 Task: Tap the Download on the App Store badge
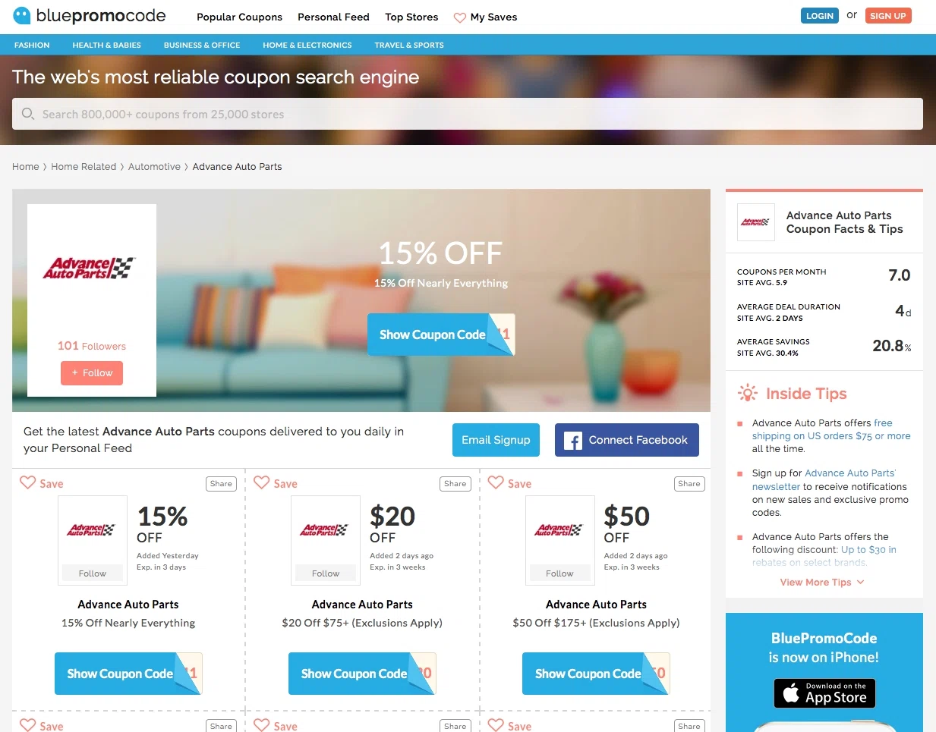[x=824, y=693]
